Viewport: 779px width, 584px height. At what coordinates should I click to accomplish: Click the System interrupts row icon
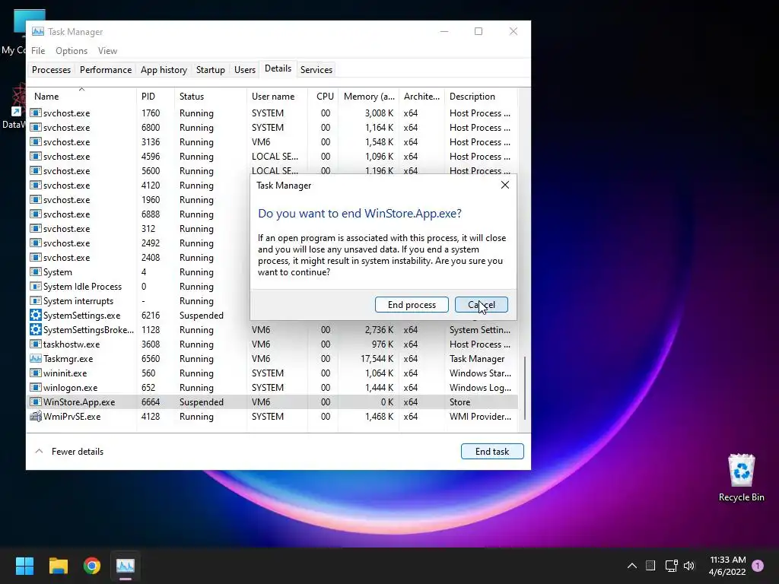pyautogui.click(x=35, y=301)
